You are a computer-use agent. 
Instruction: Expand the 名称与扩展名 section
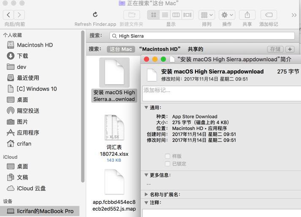[x=146, y=194]
